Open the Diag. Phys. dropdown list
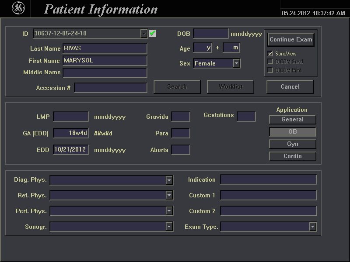Image resolution: width=350 pixels, height=262 pixels. pyautogui.click(x=169, y=180)
